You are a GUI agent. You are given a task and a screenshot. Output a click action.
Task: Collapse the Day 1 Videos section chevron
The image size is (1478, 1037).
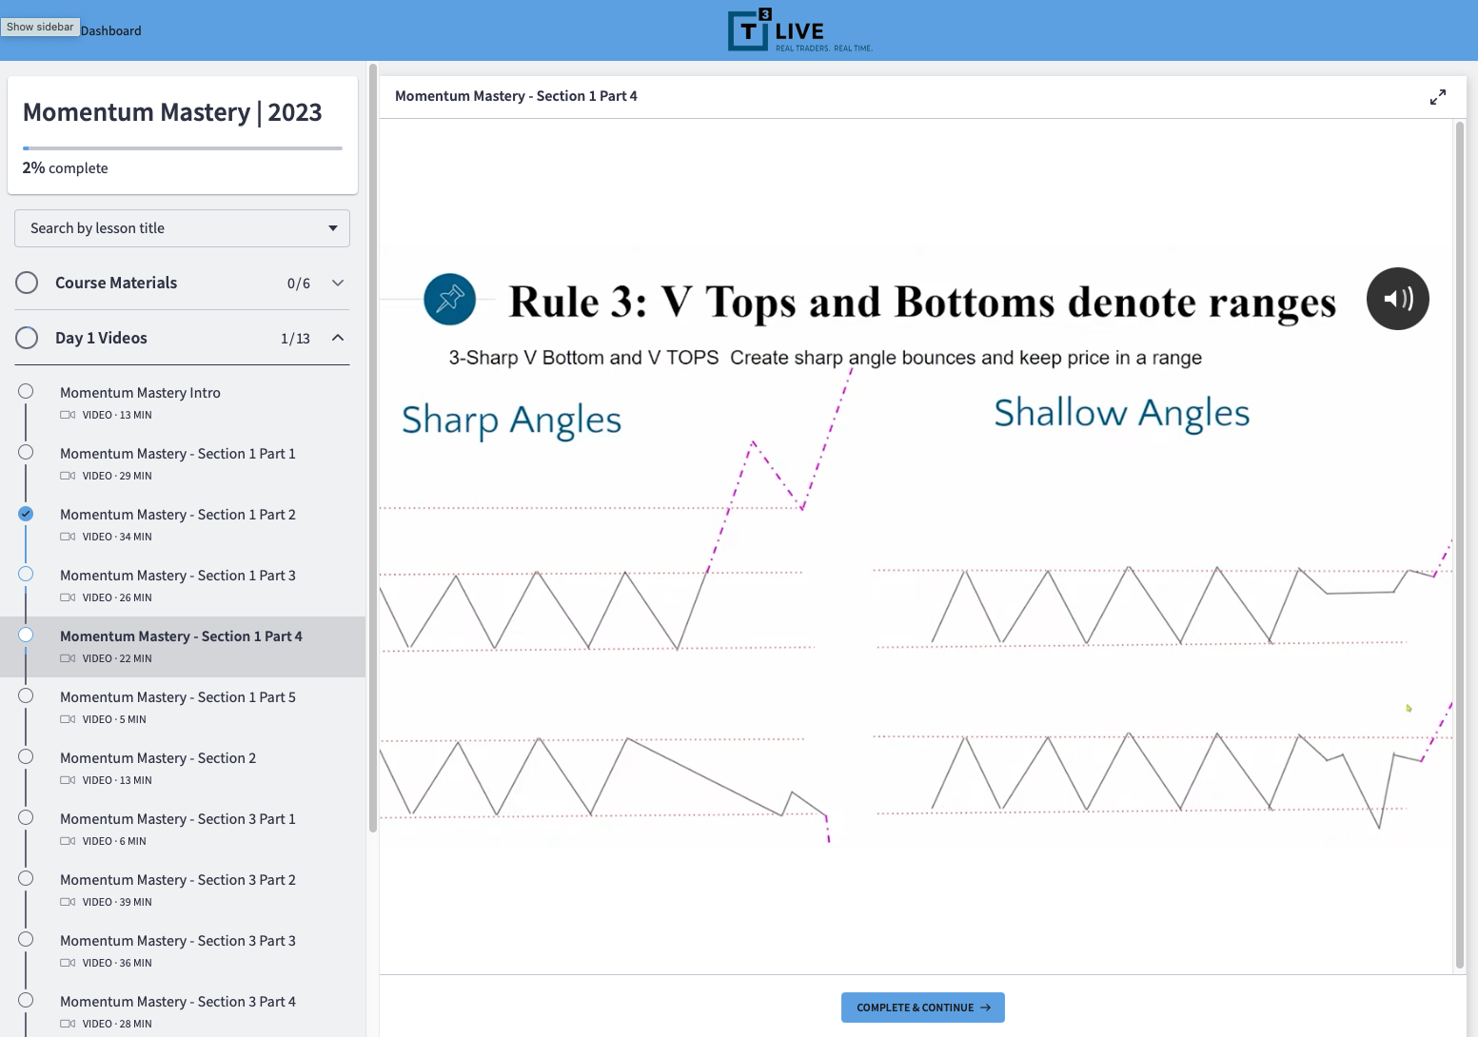pos(338,339)
